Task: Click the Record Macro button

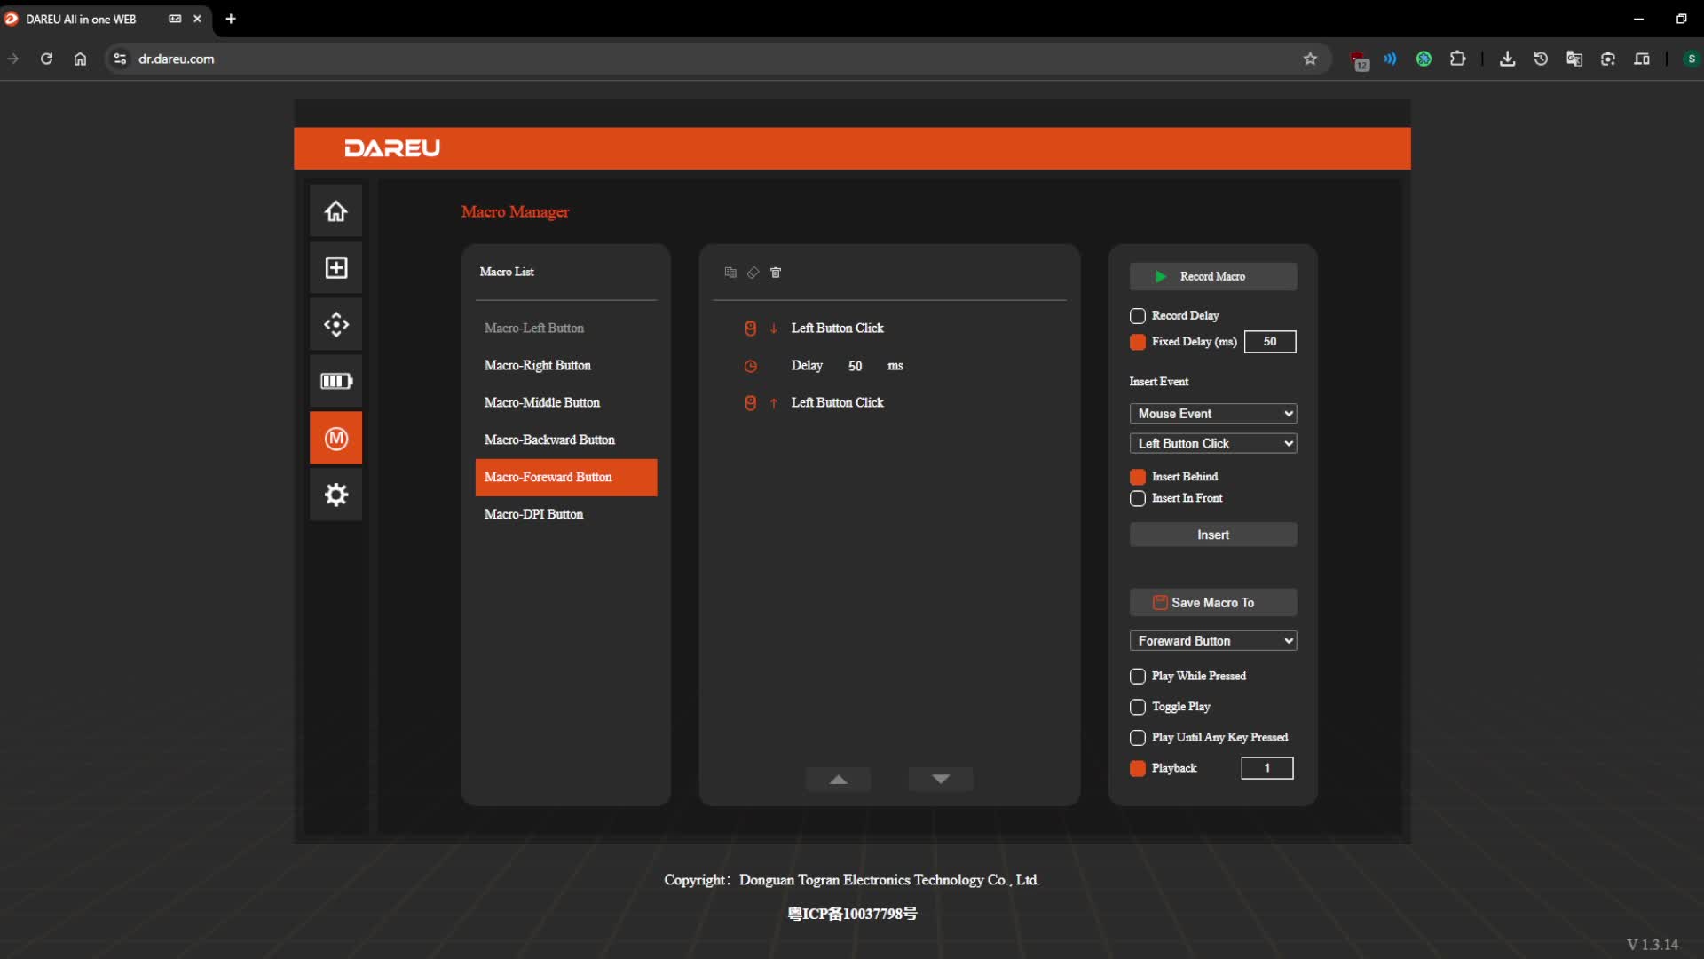Action: coord(1212,276)
